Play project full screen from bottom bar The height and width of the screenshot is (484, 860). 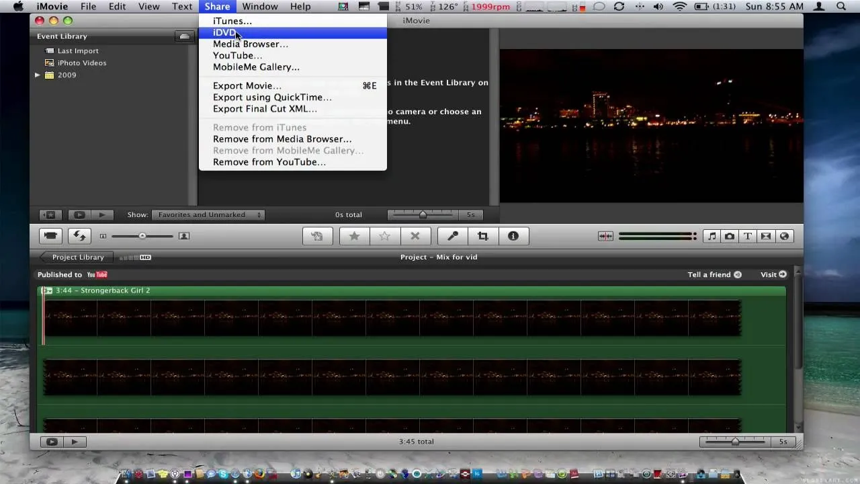(52, 442)
